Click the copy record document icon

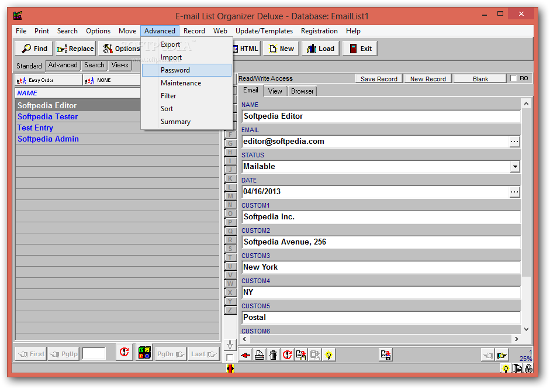[301, 355]
